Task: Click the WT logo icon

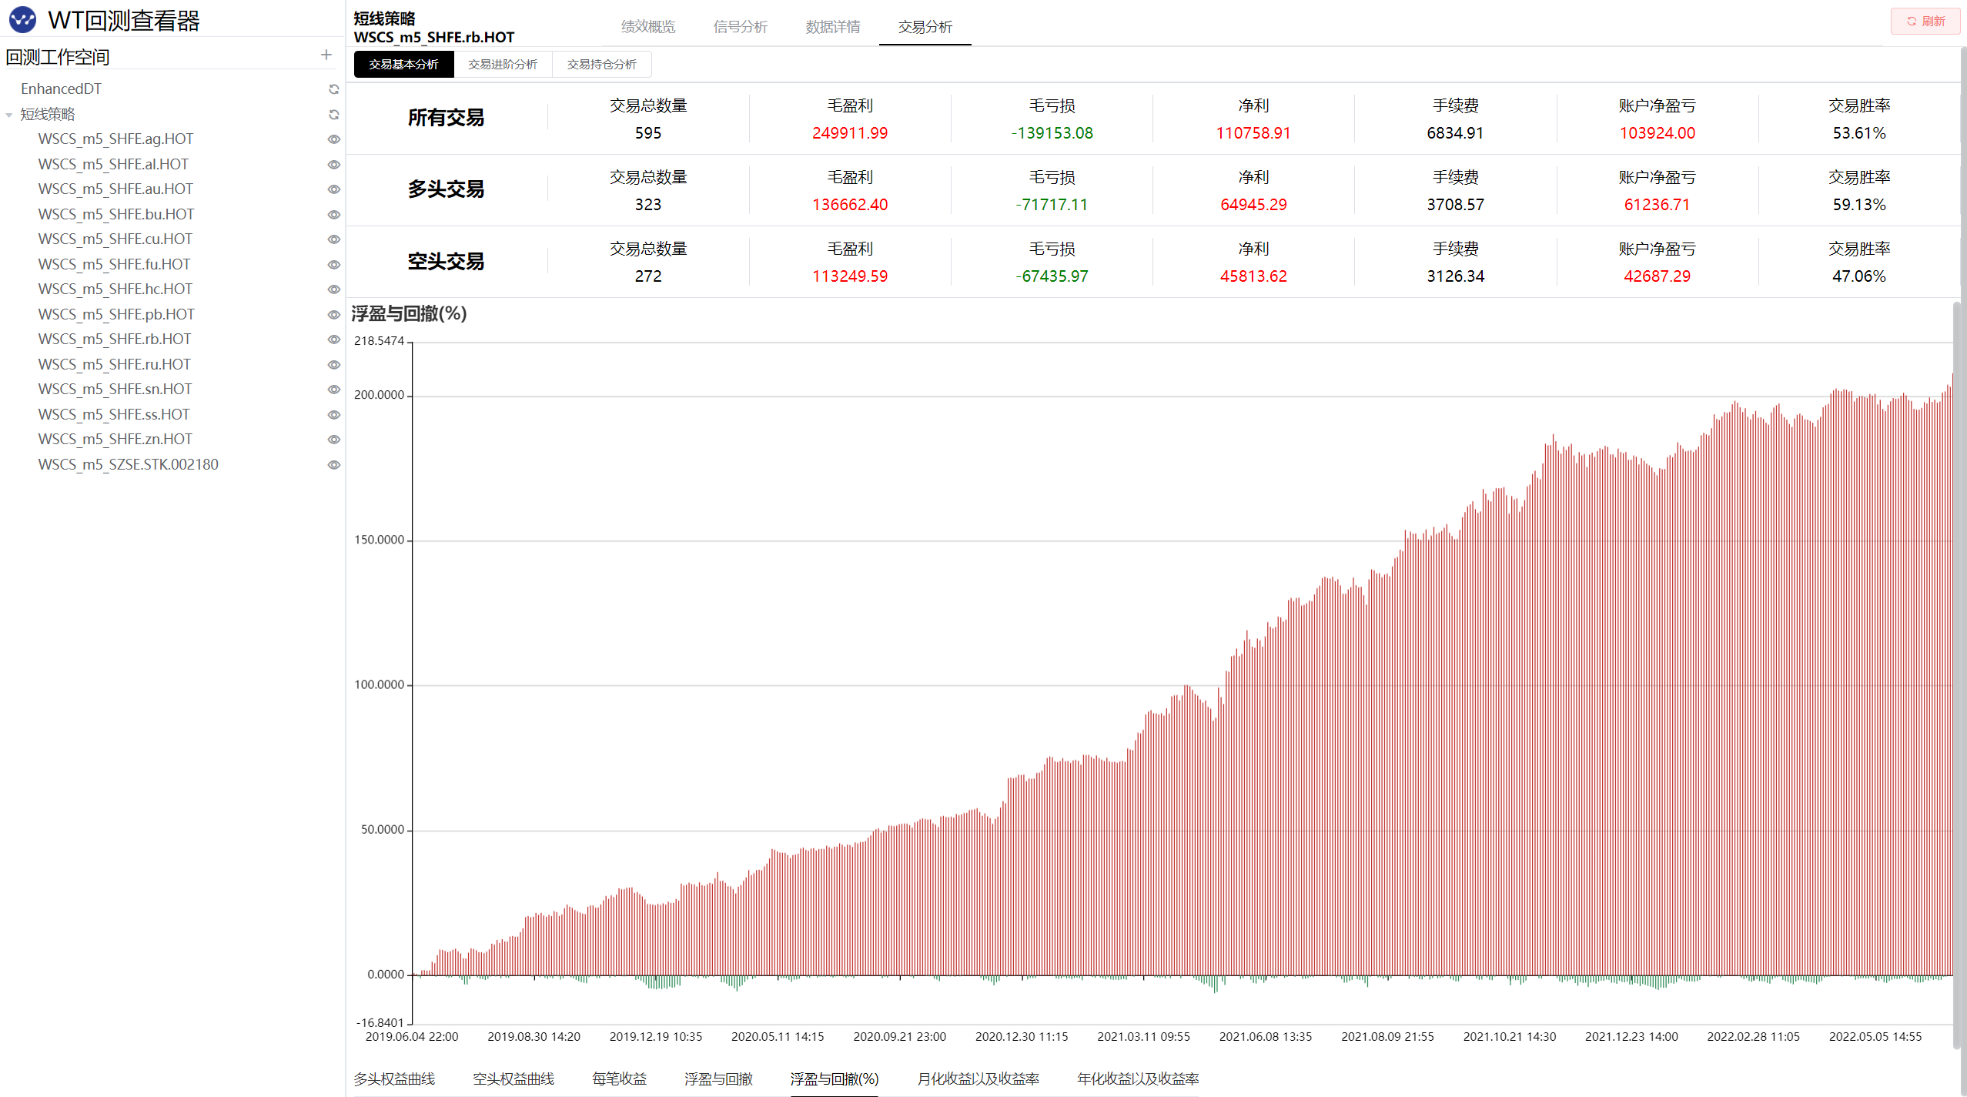Action: (x=22, y=20)
